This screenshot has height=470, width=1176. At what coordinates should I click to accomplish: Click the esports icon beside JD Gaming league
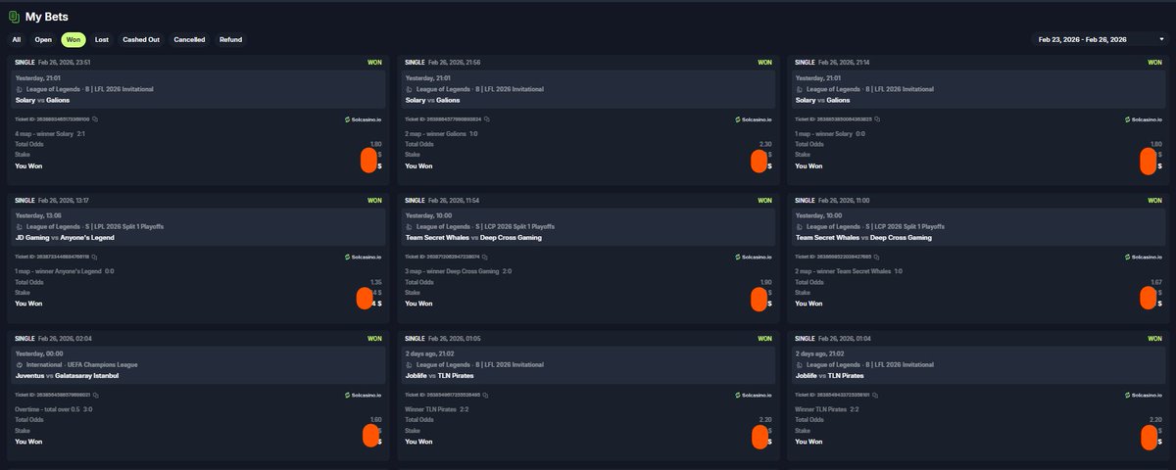(x=19, y=226)
